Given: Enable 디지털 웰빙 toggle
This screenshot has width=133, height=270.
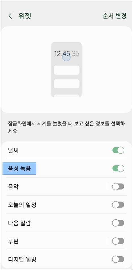Looking at the screenshot, I should (118, 259).
